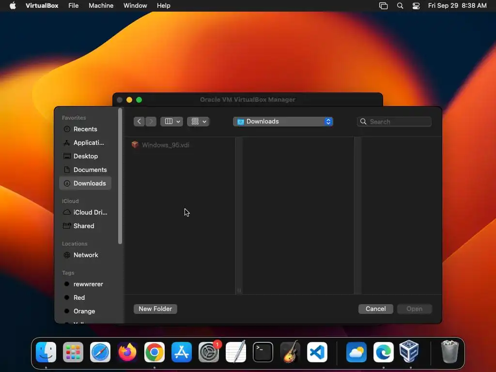Open TextEdit from the Dock

[x=236, y=352]
